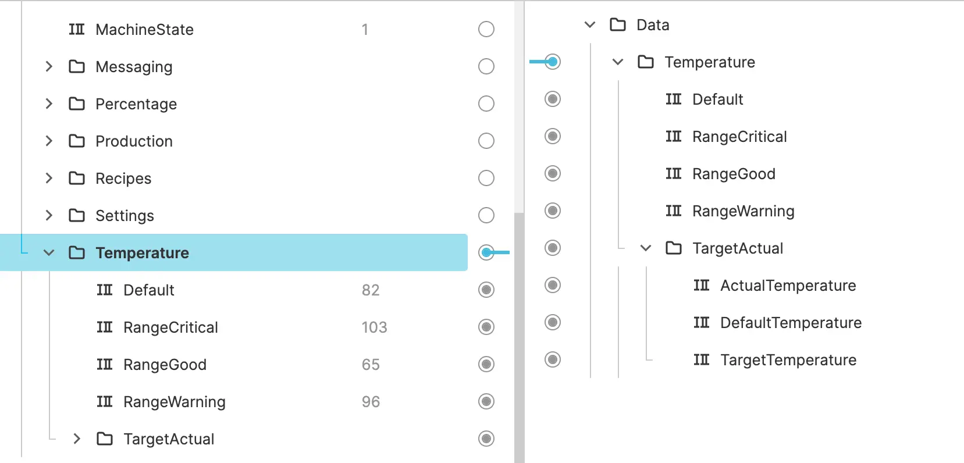Viewport: 964px width, 463px height.
Task: Click the Messaging folder icon
Action: point(76,67)
